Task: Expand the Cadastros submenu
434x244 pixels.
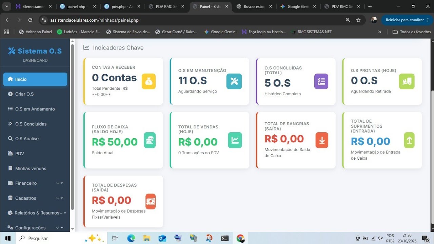Action: 35,198
